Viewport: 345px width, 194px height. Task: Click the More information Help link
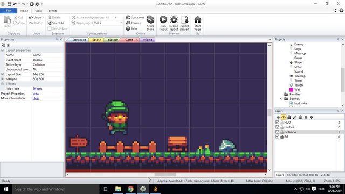tap(36, 98)
